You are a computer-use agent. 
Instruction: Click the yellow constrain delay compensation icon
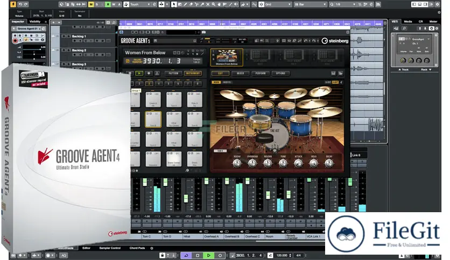(13, 4)
